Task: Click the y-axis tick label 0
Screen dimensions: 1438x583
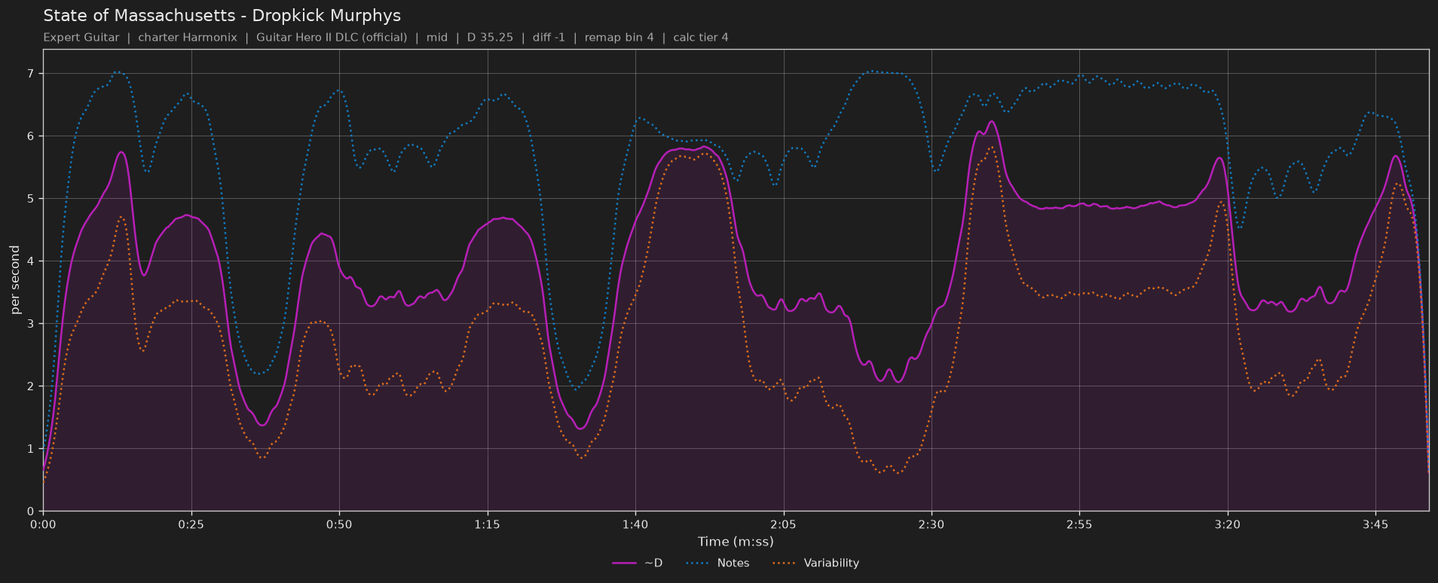Action: 31,511
